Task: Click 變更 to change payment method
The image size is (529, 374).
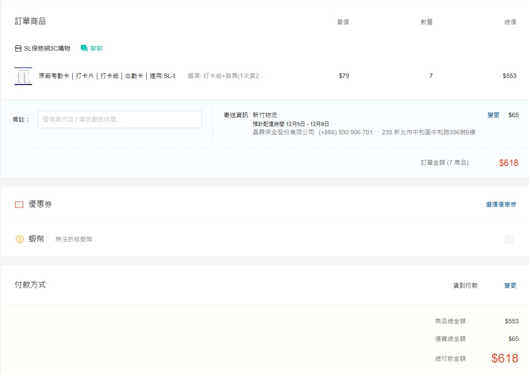Action: click(510, 285)
